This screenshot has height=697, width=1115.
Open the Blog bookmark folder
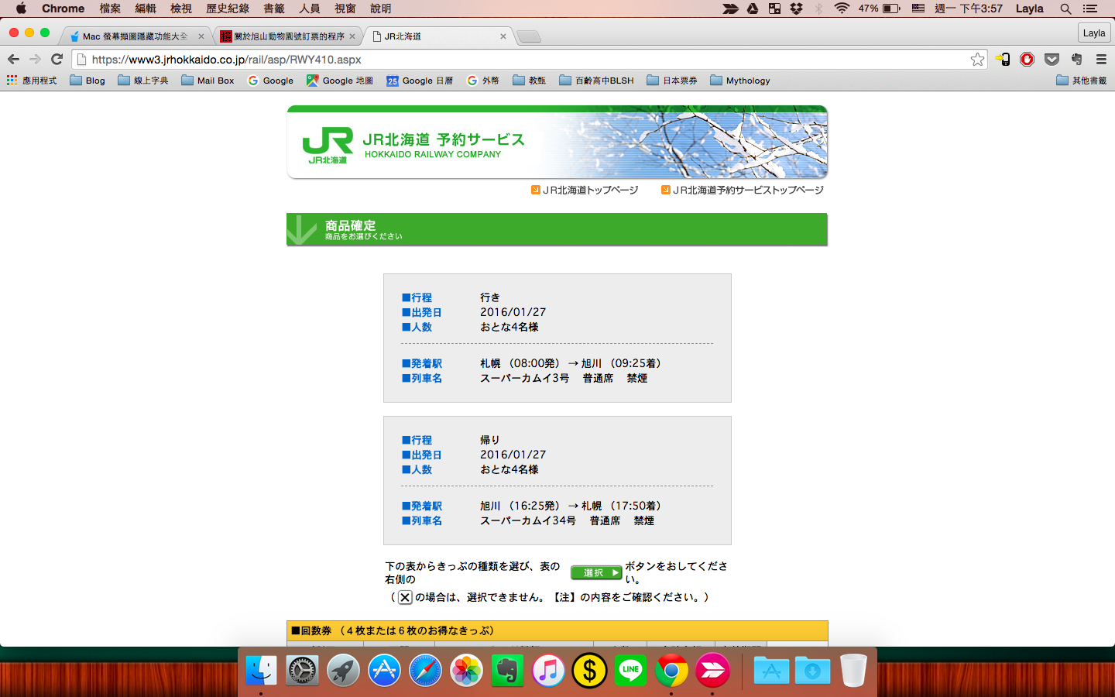87,81
